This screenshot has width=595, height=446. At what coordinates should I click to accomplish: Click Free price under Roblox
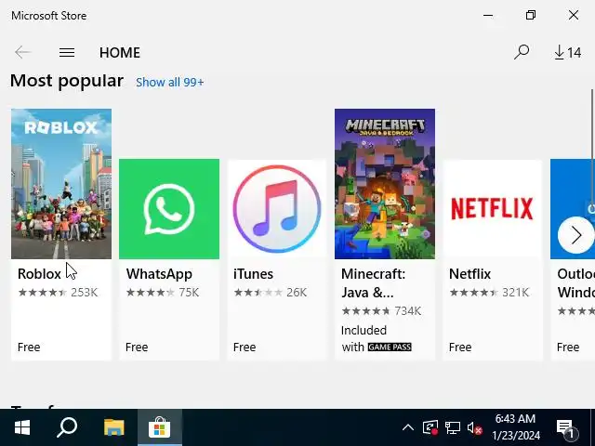[x=29, y=347]
